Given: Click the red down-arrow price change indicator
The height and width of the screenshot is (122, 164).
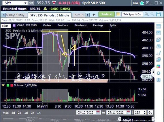Looking at the screenshot, I should click(54, 3).
